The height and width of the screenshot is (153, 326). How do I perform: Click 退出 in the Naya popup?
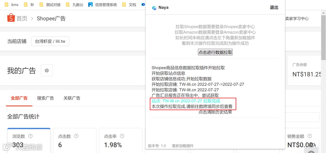(274, 8)
